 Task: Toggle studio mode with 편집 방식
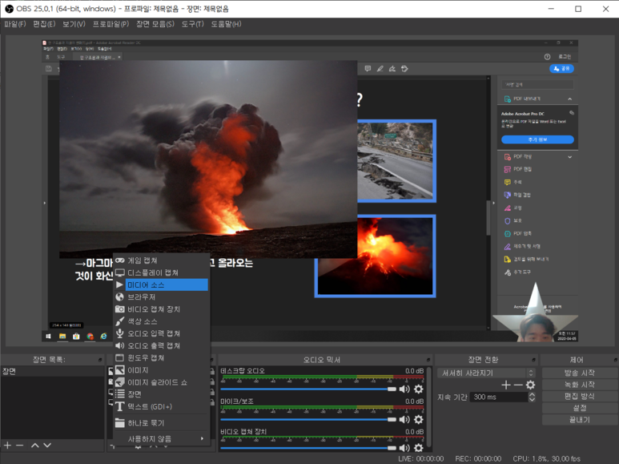[x=580, y=397]
